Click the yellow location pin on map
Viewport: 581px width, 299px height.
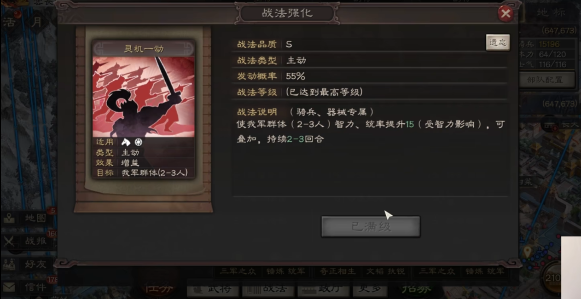tap(527, 251)
